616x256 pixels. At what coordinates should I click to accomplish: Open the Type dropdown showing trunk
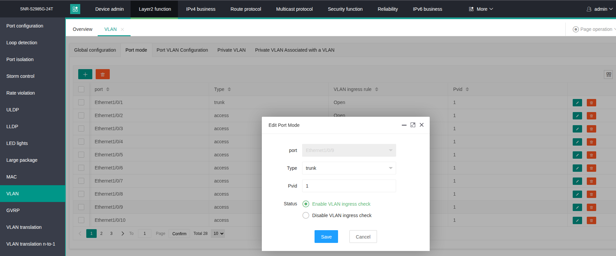click(349, 168)
